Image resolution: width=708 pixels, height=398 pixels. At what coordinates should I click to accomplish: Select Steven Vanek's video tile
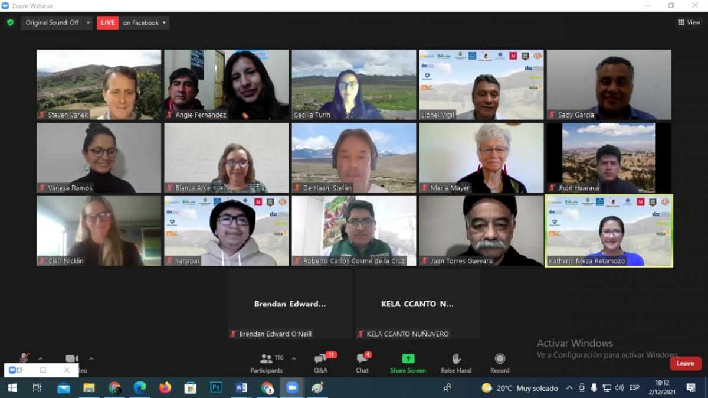coord(99,84)
